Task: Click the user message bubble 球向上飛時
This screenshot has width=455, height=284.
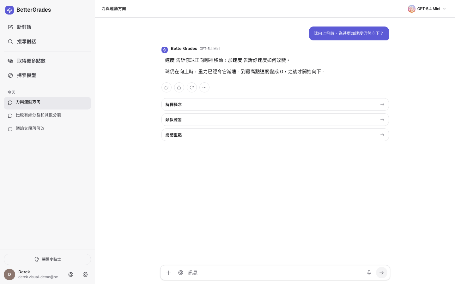Action: click(x=349, y=33)
